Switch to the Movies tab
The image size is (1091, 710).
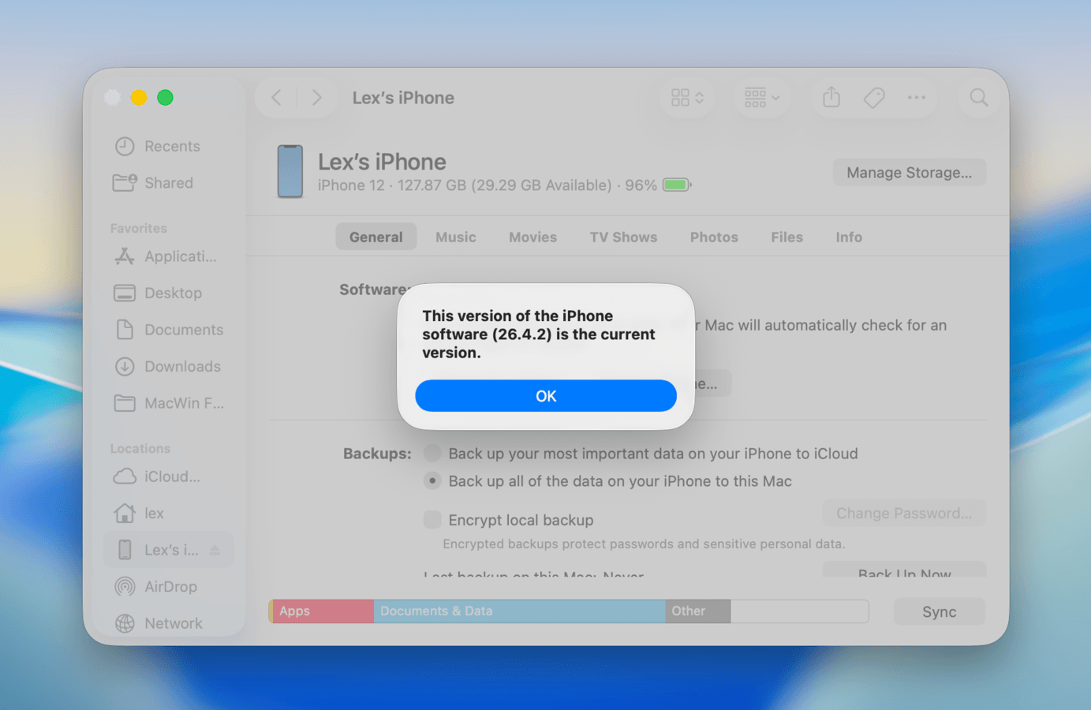point(532,237)
